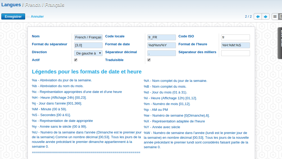The image size is (282, 159).
Task: Click the '%A - Nom complet du jour' line
Action: [x=175, y=81]
